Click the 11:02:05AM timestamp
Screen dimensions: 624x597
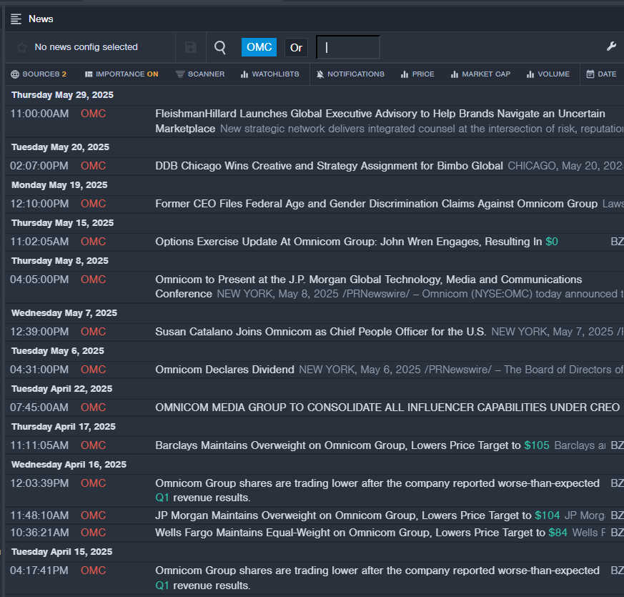click(x=39, y=242)
